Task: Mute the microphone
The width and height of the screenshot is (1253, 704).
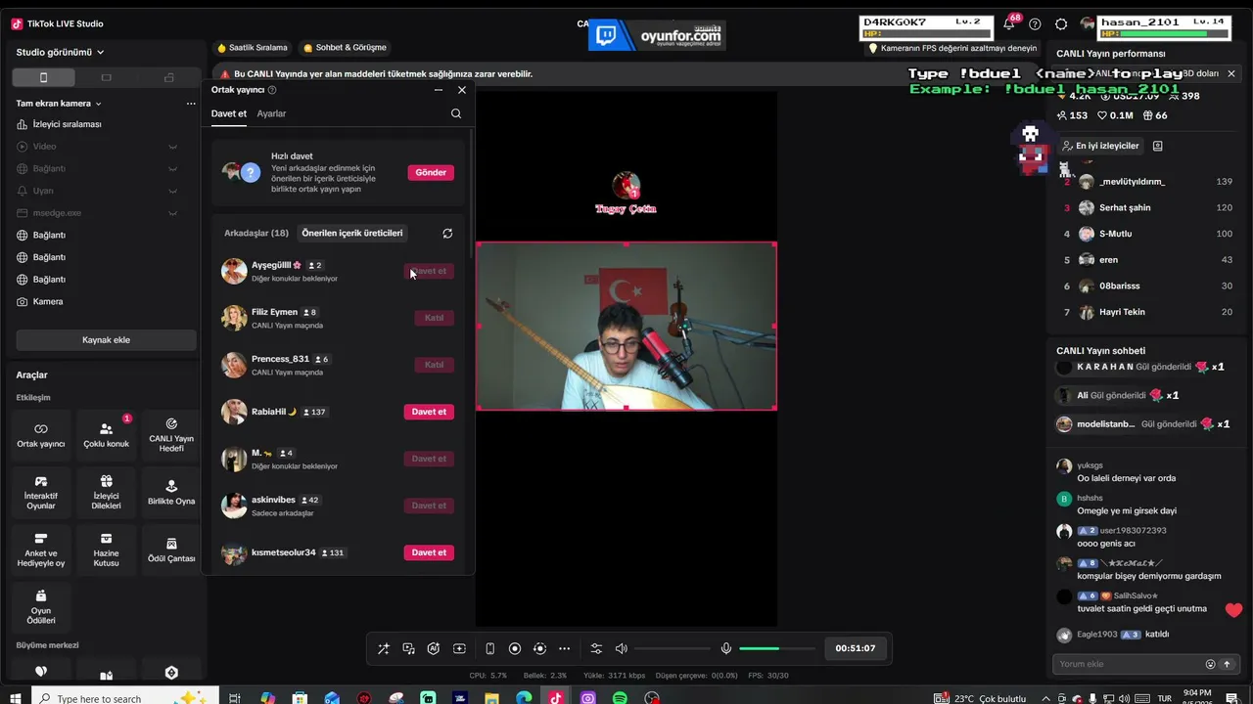Action: 725,648
